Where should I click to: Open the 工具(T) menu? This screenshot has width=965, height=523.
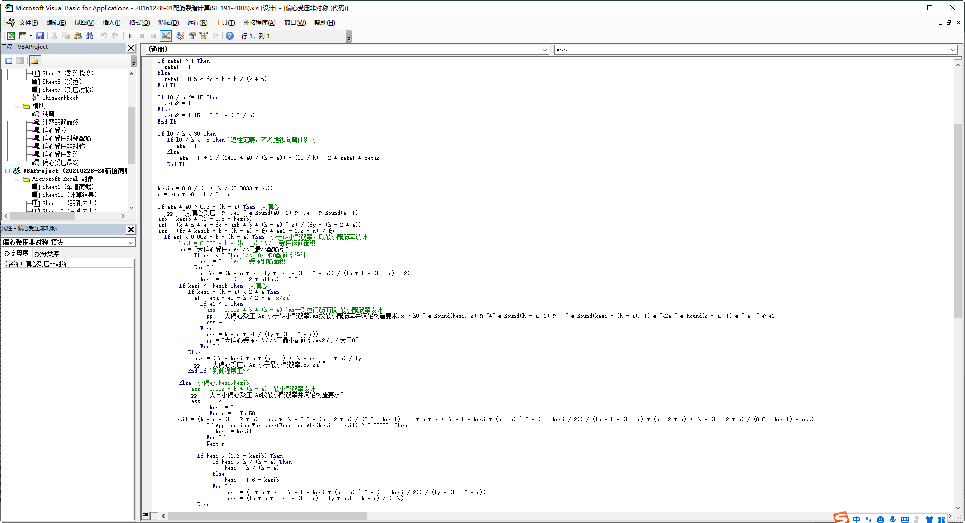pos(225,23)
